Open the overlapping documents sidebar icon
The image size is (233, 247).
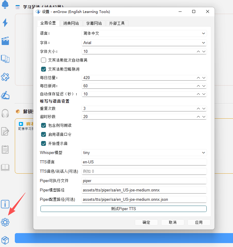(x=5, y=59)
